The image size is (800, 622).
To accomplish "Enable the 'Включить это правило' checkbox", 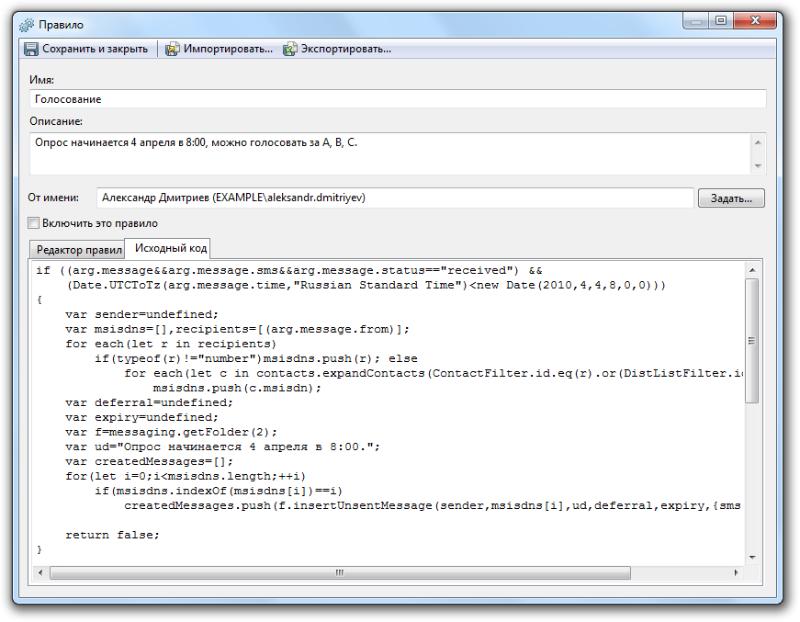I will 34,223.
